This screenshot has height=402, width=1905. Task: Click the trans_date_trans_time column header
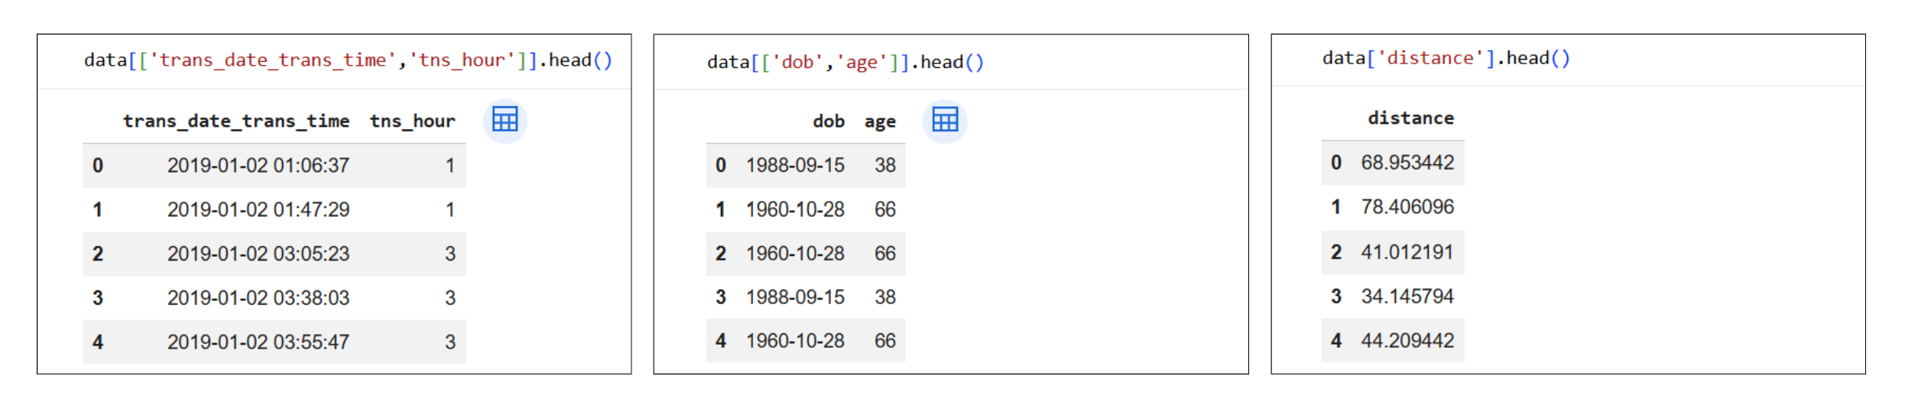coord(236,122)
